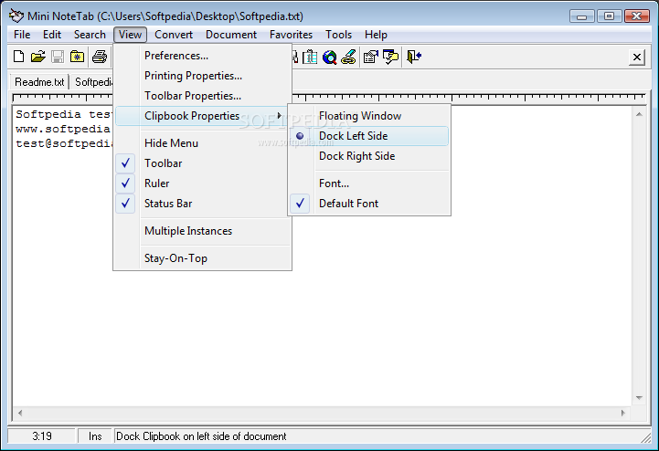Viewport: 659px width, 451px height.
Task: Click the "Softpedia tes" first text line
Action: pyautogui.click(x=64, y=114)
